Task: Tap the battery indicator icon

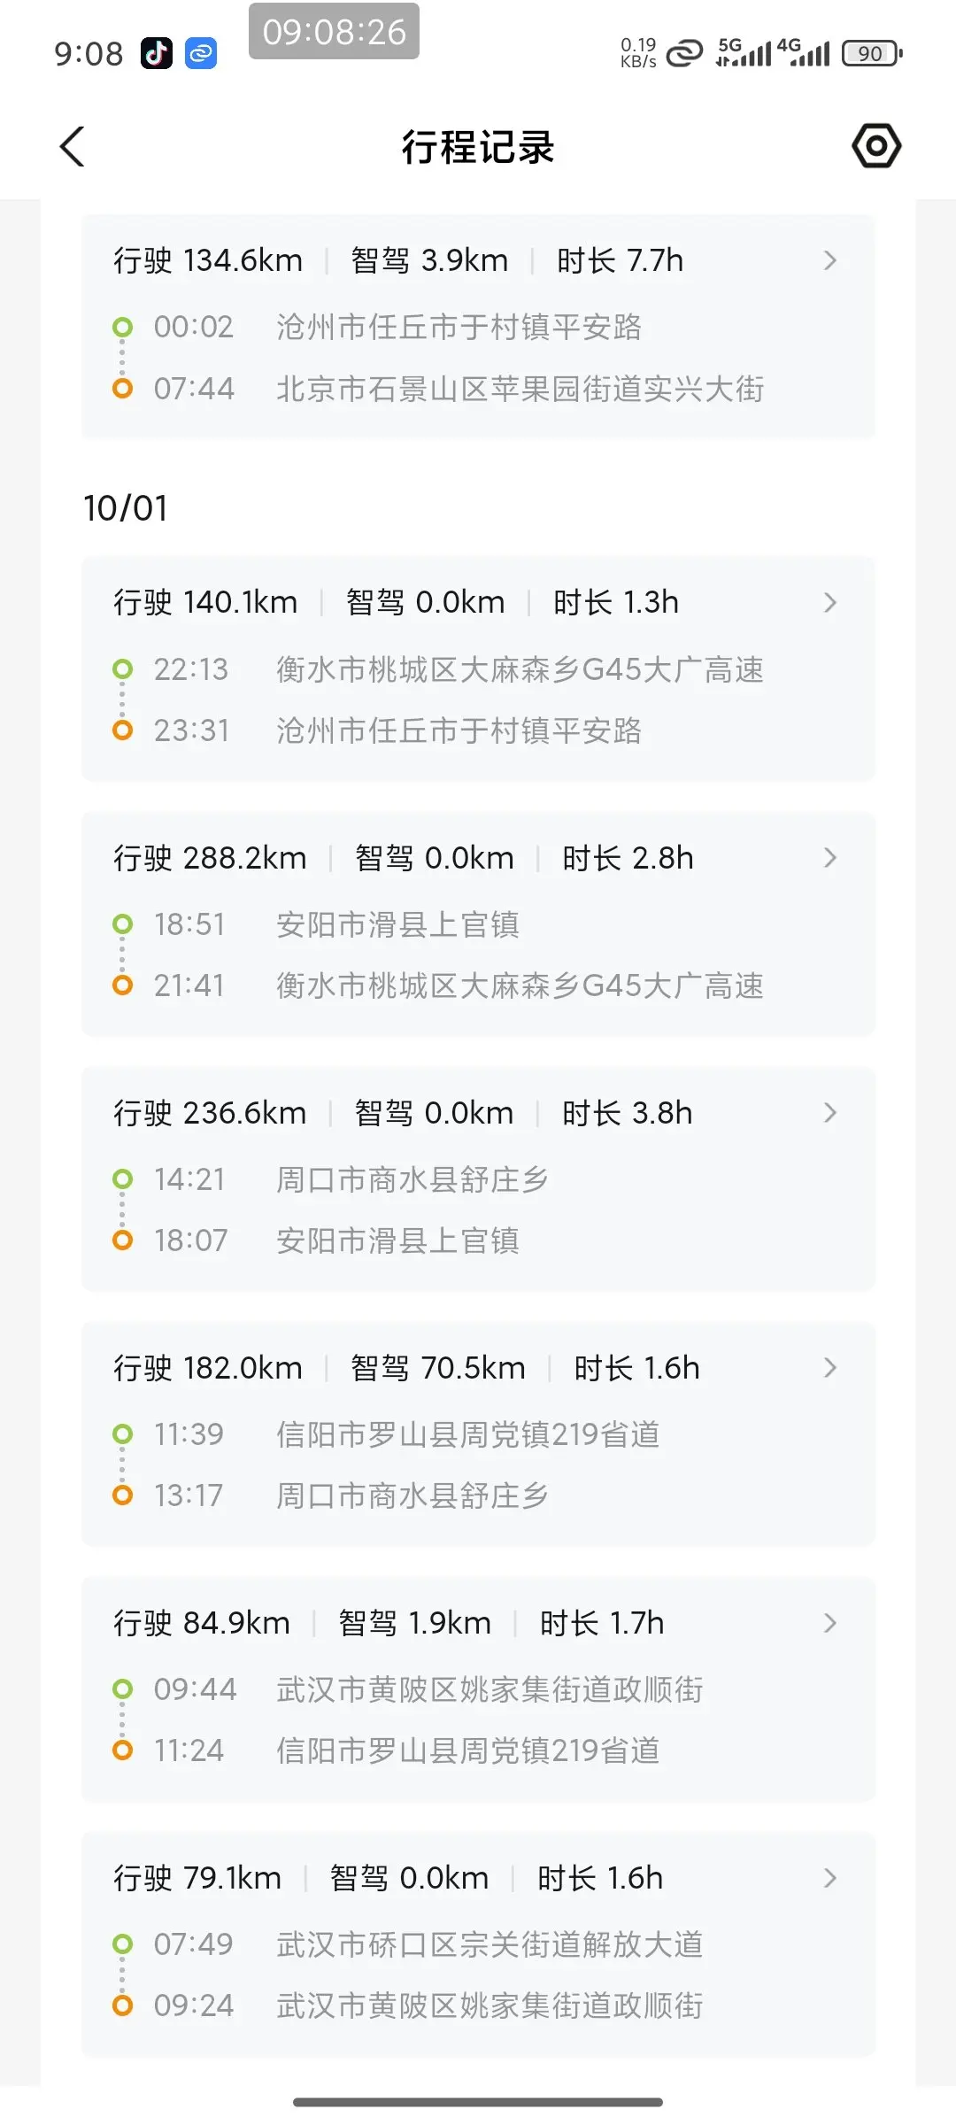Action: coord(872,54)
